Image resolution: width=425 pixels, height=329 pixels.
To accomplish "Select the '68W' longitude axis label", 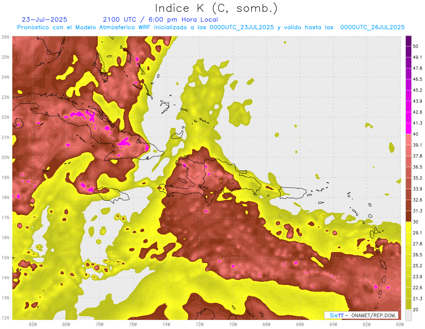I will pos(267,324).
